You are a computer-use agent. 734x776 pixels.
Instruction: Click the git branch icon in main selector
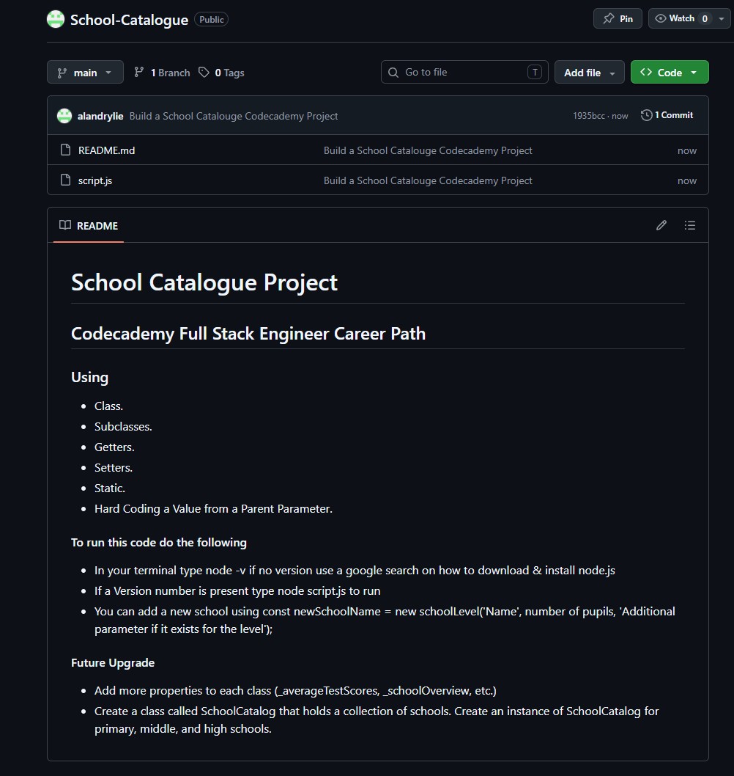pos(62,73)
